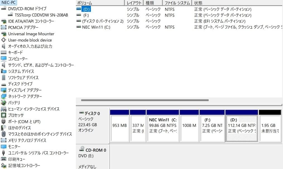This screenshot has width=283, height=169.
Task: Click the モニター device icon
Action: [4, 146]
